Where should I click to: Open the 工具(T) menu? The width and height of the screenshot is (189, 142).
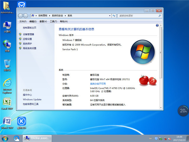53,22
